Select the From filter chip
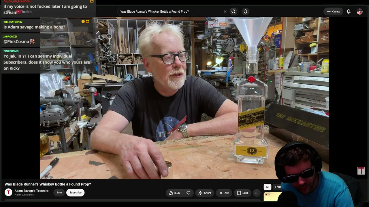 [x=278, y=187]
